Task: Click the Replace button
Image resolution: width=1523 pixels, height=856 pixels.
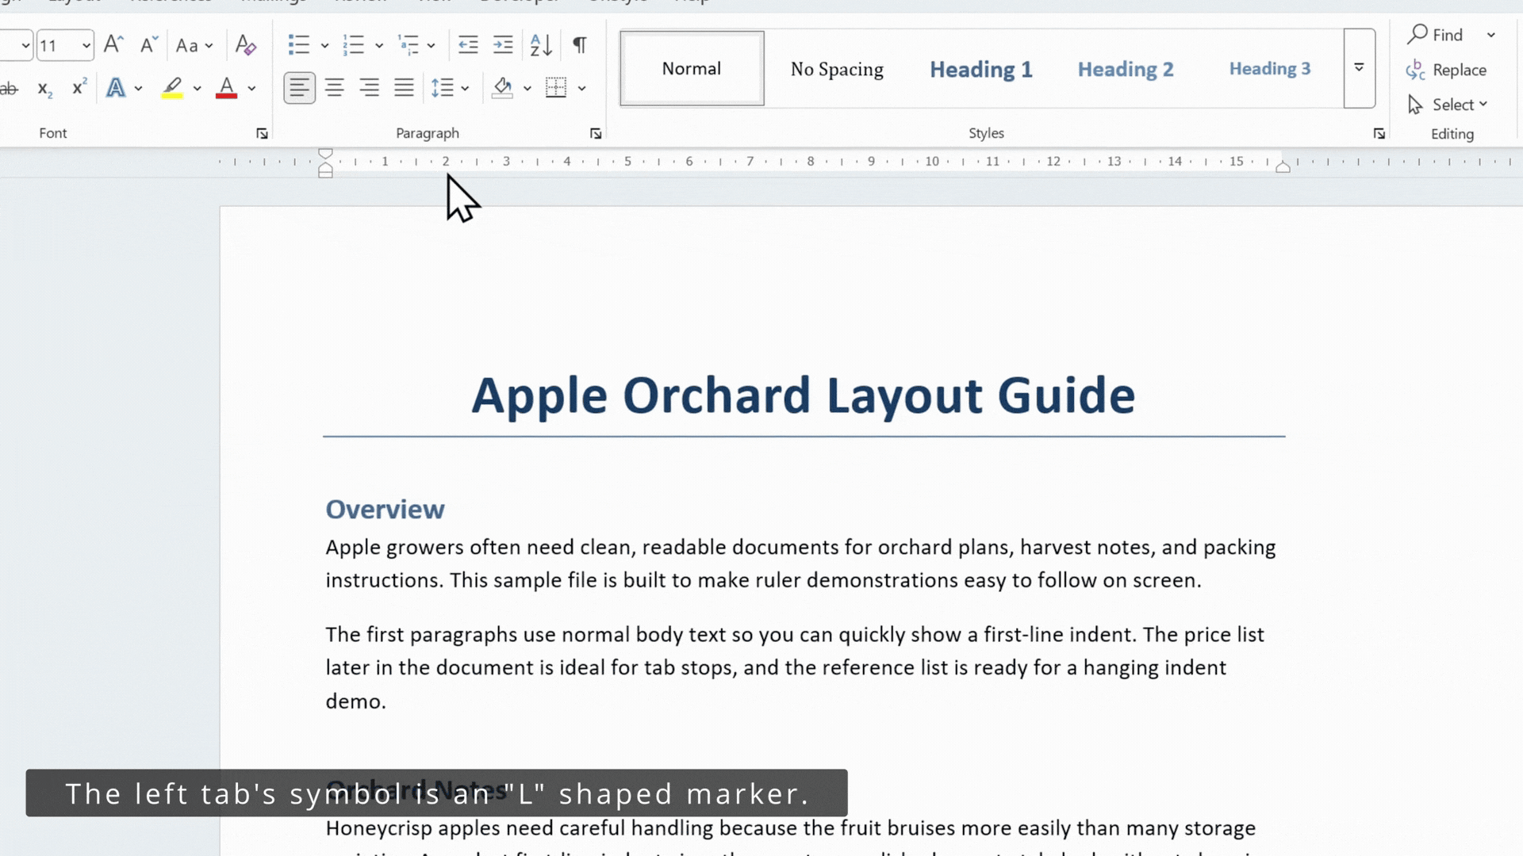Action: 1447,70
